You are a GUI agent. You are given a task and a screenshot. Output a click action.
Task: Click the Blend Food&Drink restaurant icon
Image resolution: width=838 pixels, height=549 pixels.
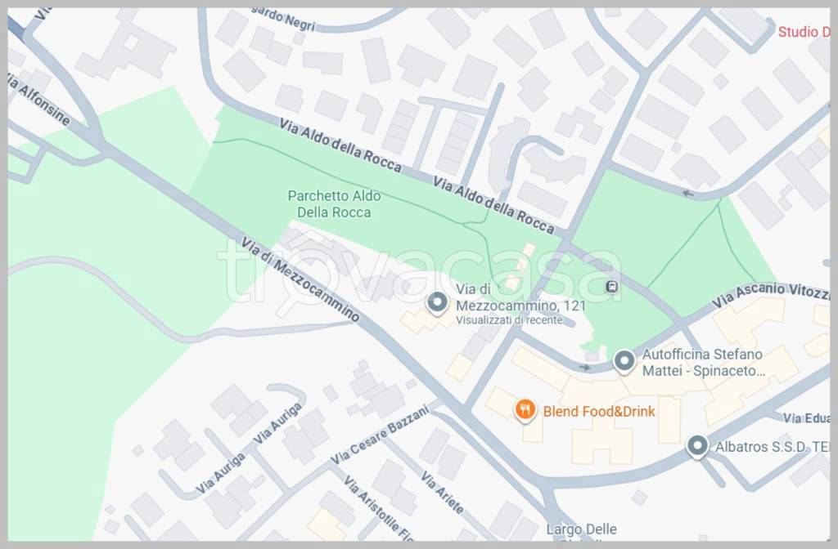[x=525, y=410]
